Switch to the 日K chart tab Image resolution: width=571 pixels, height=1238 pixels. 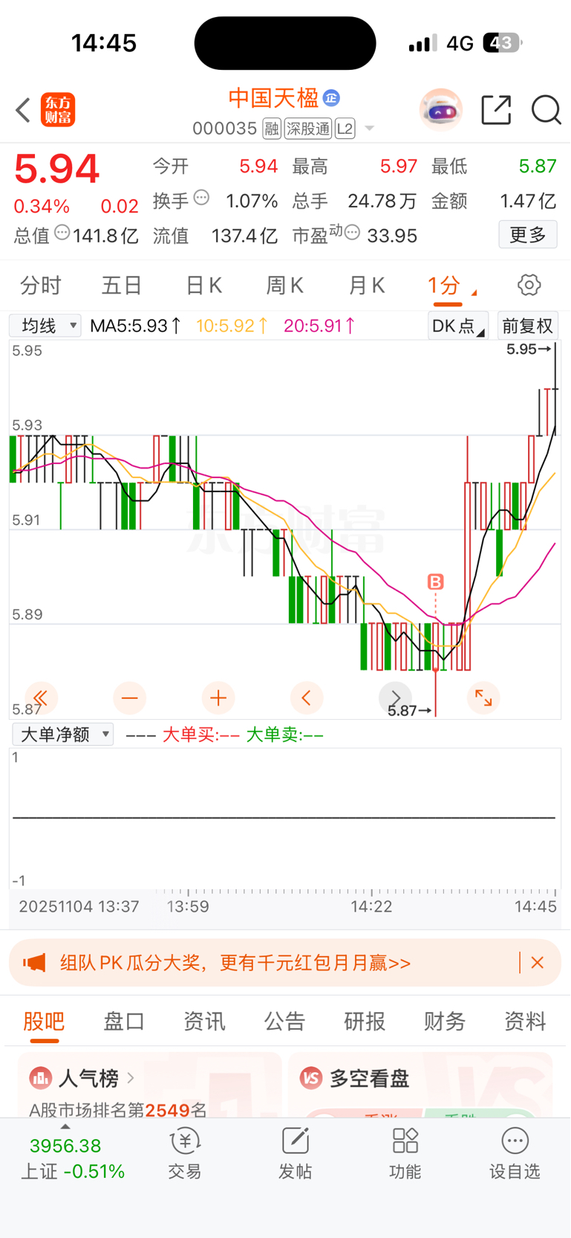(x=203, y=285)
